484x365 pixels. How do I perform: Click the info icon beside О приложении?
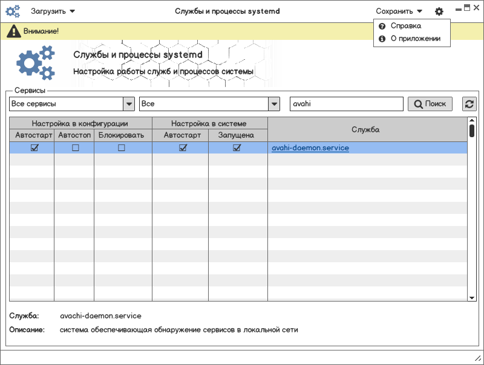pos(382,39)
